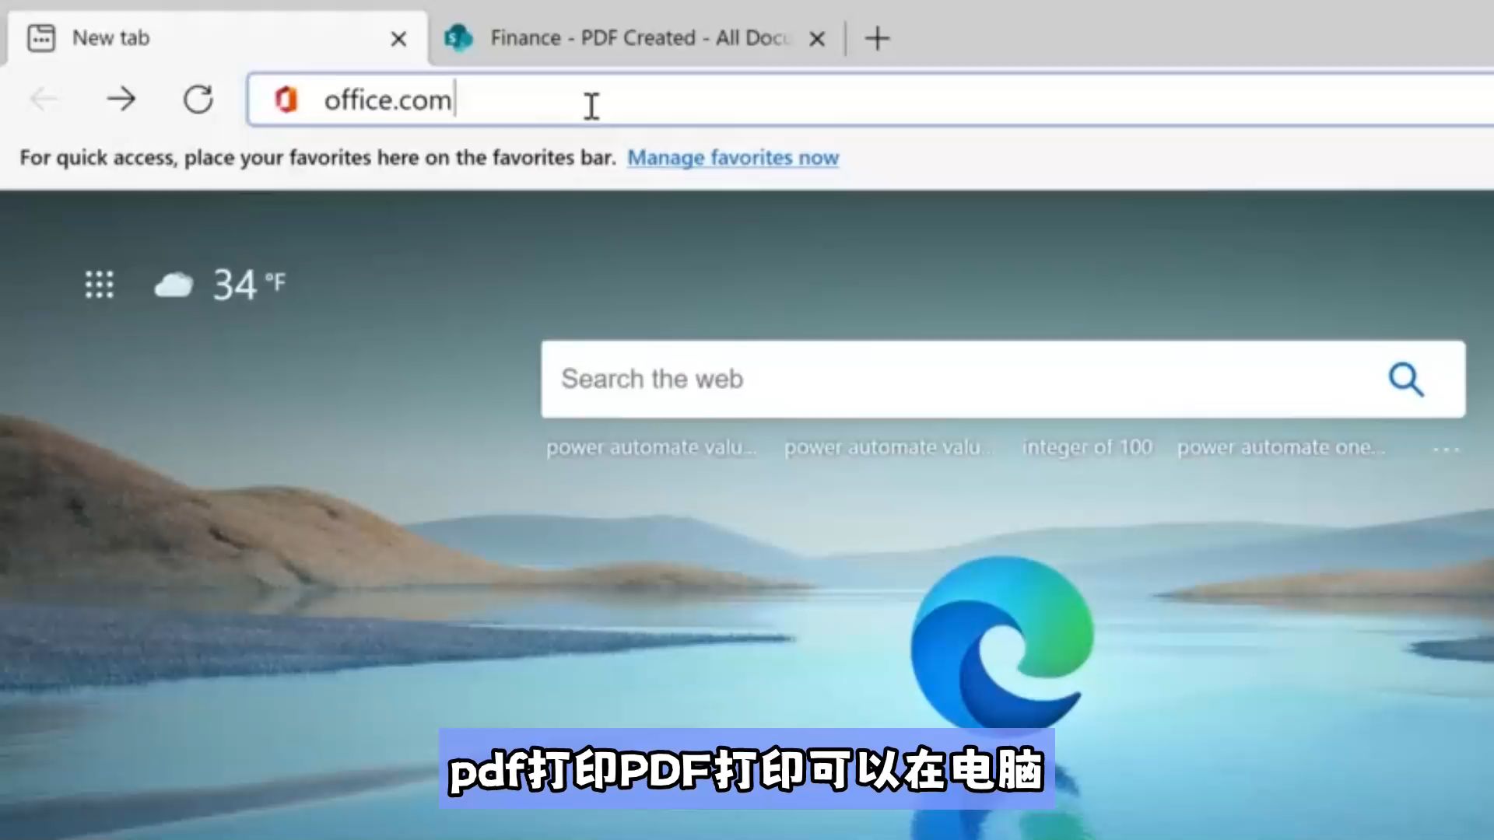
Task: Click the web search input field
Action: (x=1002, y=379)
